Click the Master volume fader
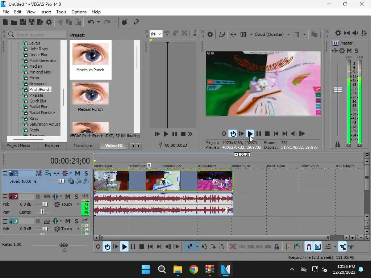 click(338, 90)
